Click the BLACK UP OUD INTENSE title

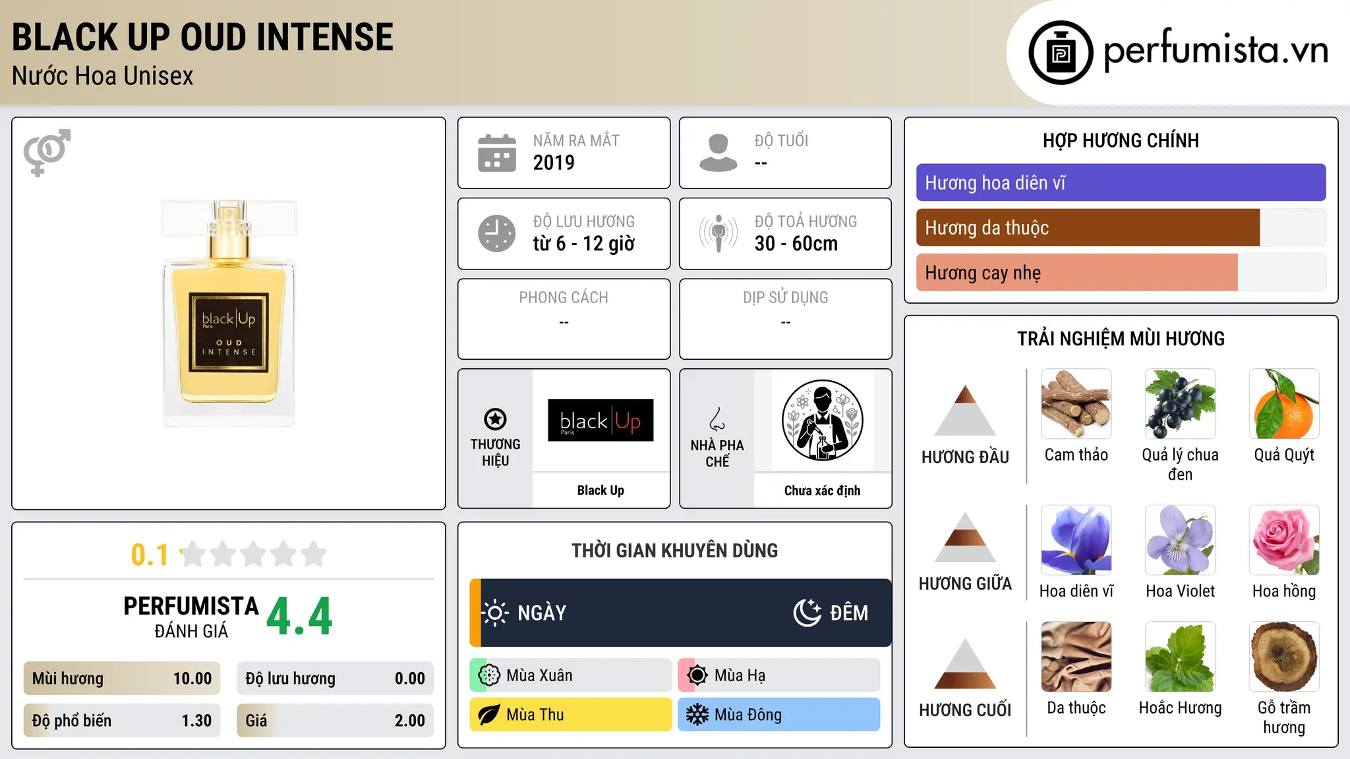(x=202, y=37)
